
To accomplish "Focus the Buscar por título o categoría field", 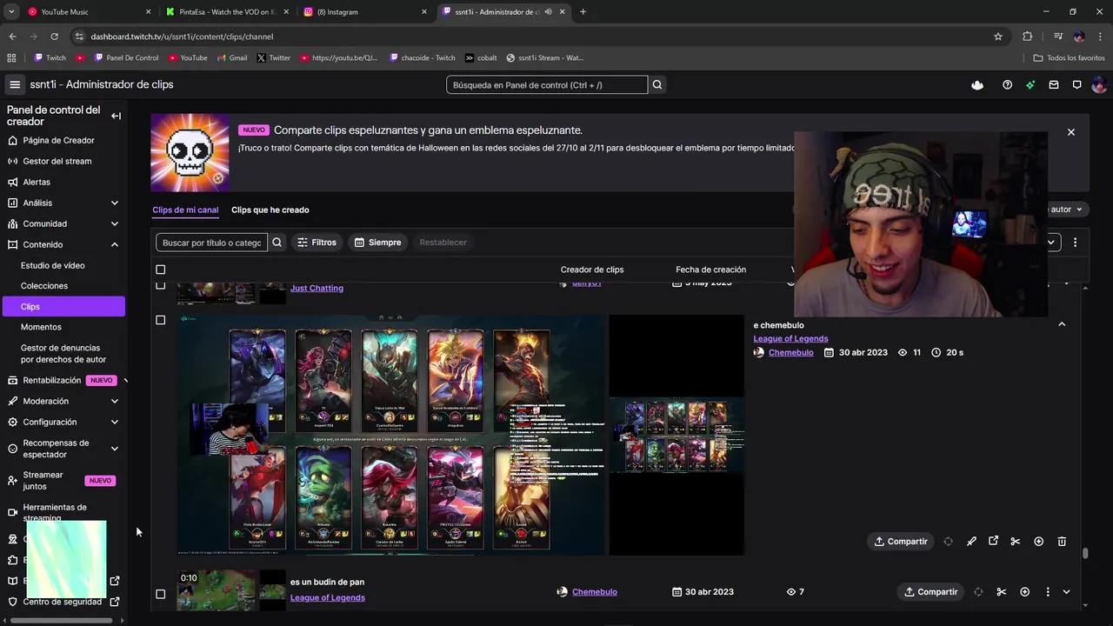I will tap(211, 243).
